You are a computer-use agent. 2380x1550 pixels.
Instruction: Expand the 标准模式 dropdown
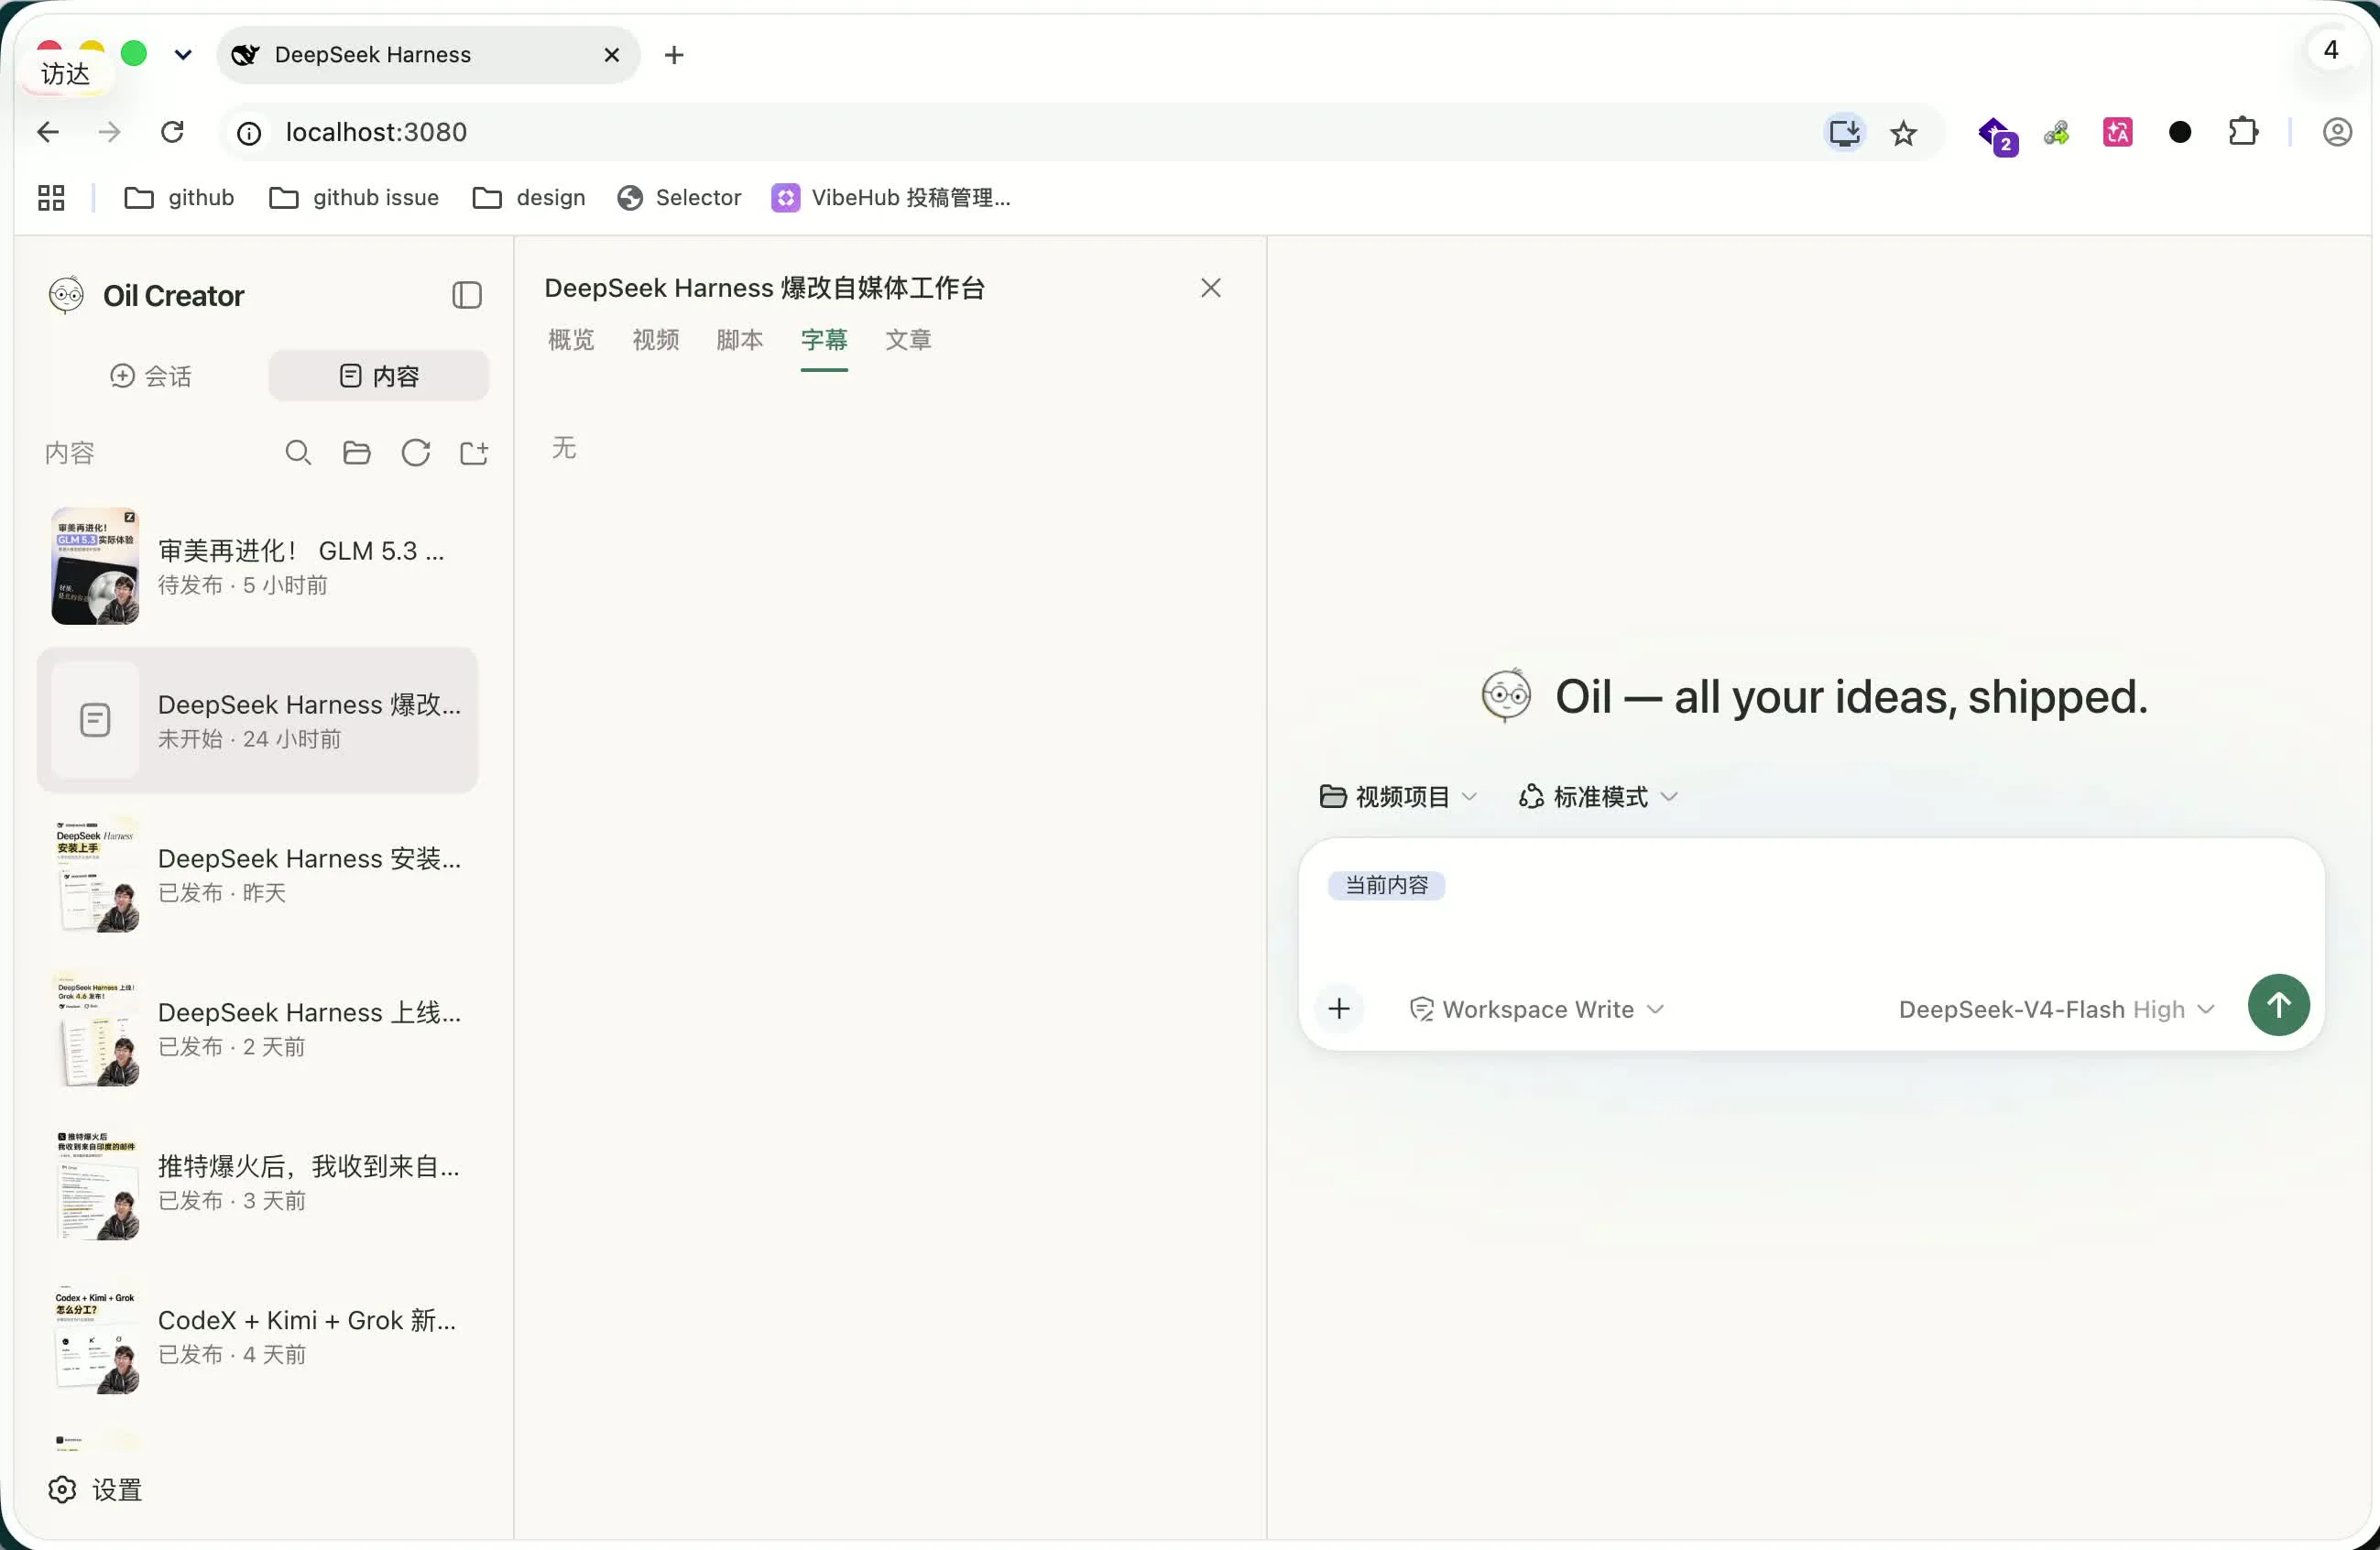(1598, 797)
